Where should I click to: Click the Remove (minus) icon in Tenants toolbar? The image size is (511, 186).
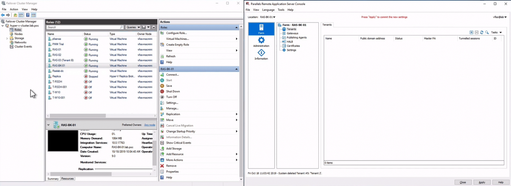(477, 32)
